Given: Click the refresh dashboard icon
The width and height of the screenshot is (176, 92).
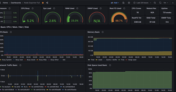Looking at the screenshot, I should click(x=160, y=3).
